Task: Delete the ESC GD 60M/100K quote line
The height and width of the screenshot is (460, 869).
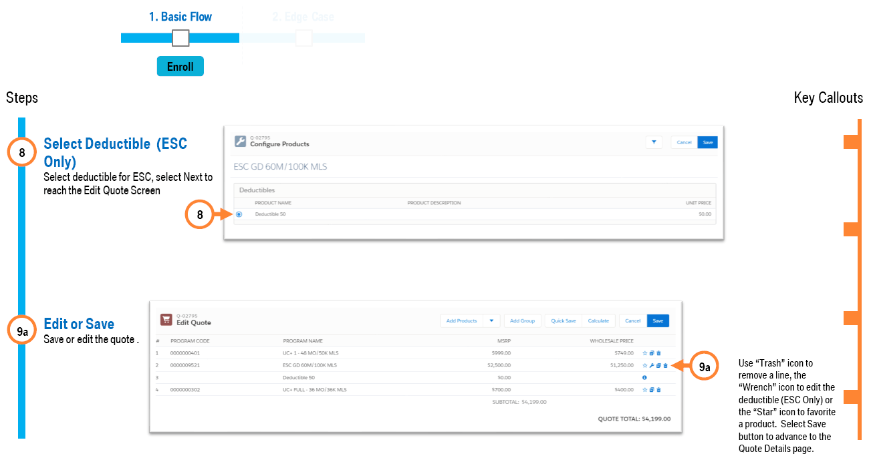Action: 665,365
